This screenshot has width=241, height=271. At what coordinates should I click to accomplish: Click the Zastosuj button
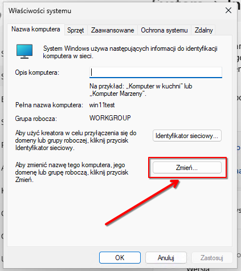pos(212,258)
